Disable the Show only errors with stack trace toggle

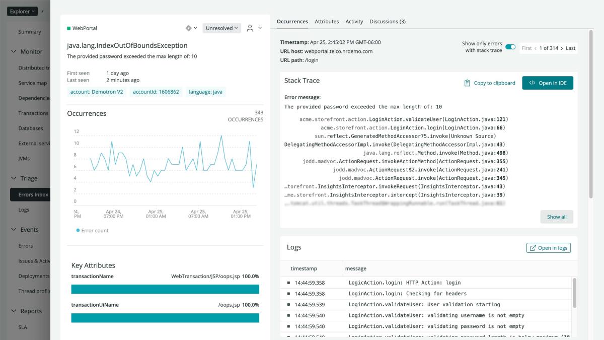[511, 46]
